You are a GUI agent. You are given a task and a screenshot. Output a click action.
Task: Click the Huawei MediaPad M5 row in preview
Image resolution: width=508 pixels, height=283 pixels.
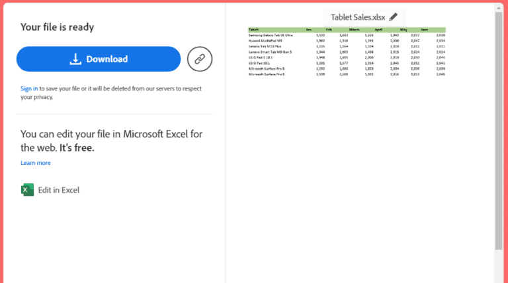pos(347,41)
